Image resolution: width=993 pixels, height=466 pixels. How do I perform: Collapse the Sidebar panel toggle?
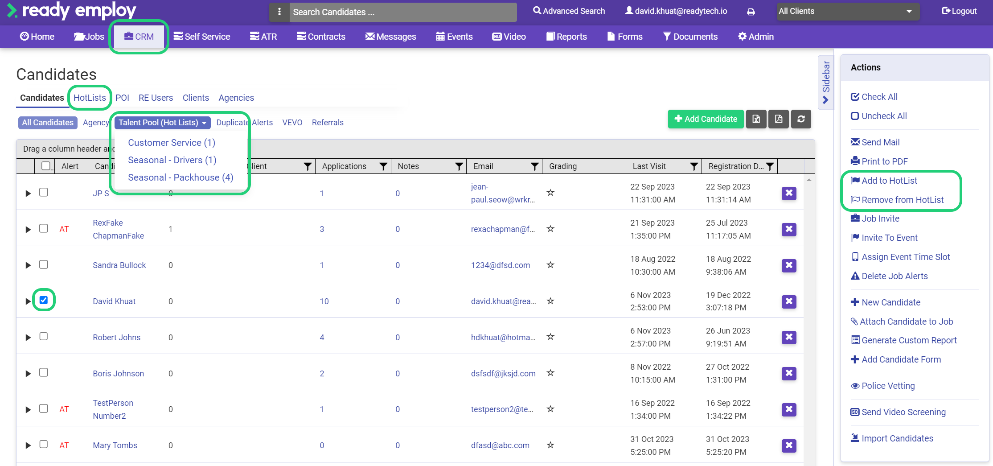click(826, 82)
